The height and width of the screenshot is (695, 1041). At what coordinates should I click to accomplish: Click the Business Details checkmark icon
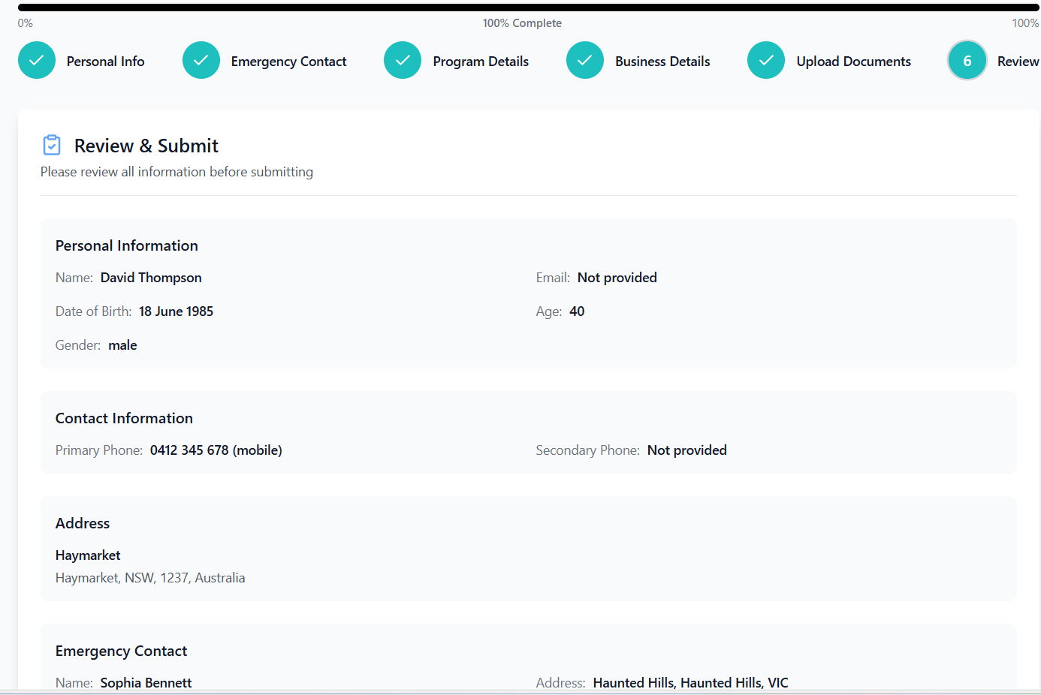coord(585,61)
